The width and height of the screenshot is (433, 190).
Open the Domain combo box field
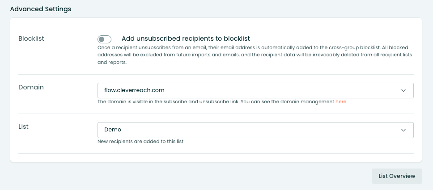[255, 90]
